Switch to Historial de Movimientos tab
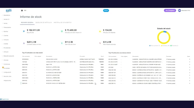Image resolution: width=194 pixels, height=108 pixels. tap(62, 22)
